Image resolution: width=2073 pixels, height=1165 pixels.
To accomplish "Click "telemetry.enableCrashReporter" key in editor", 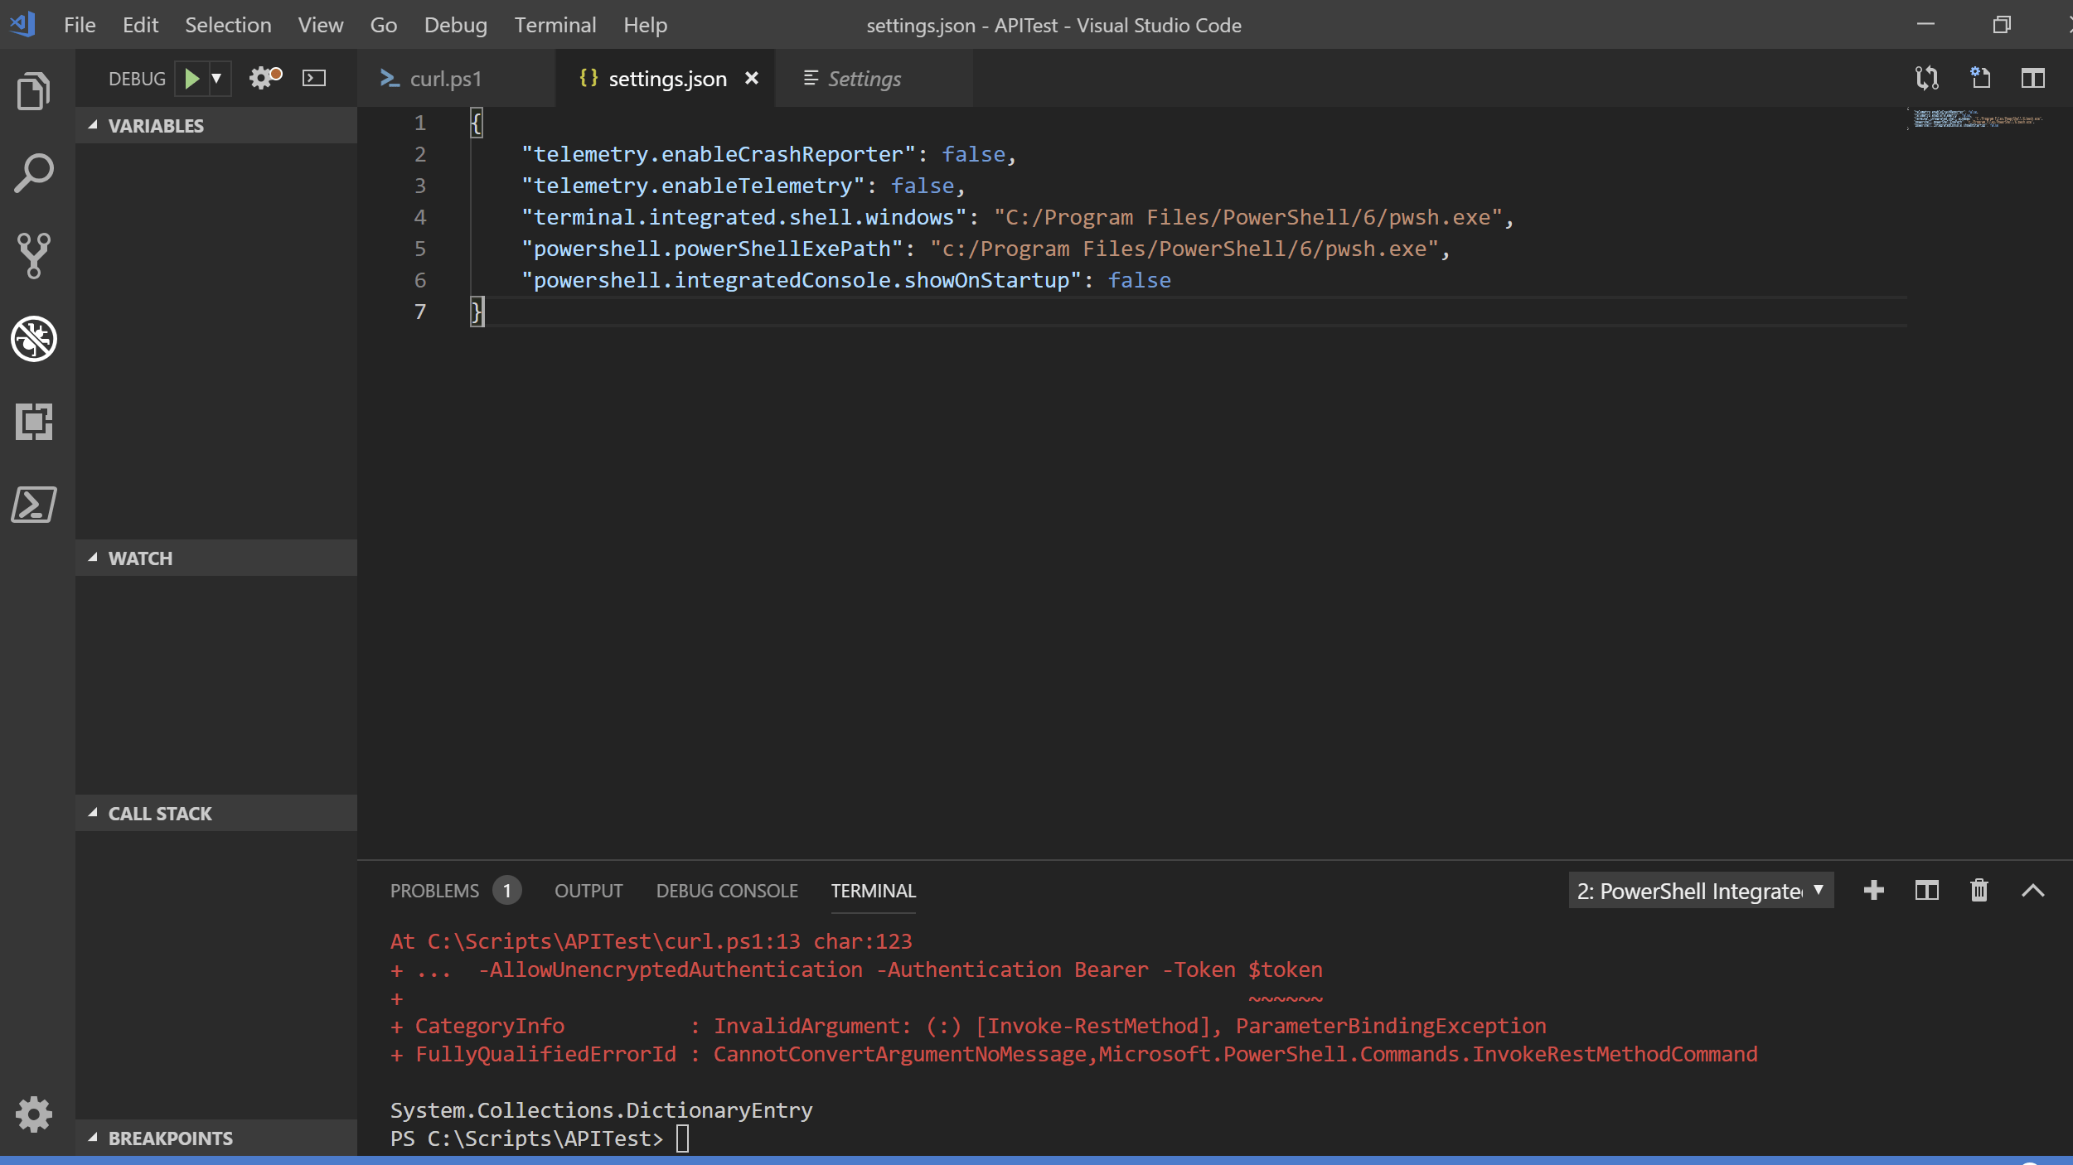I will click(718, 154).
